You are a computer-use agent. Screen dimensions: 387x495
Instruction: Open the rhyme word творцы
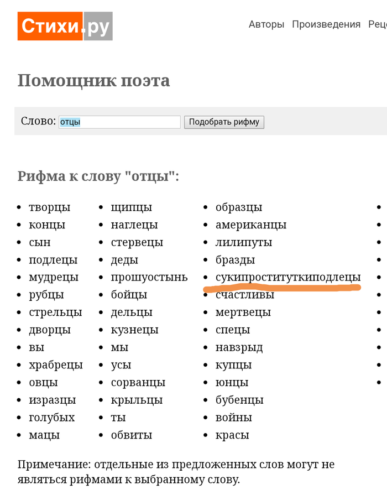(x=50, y=207)
